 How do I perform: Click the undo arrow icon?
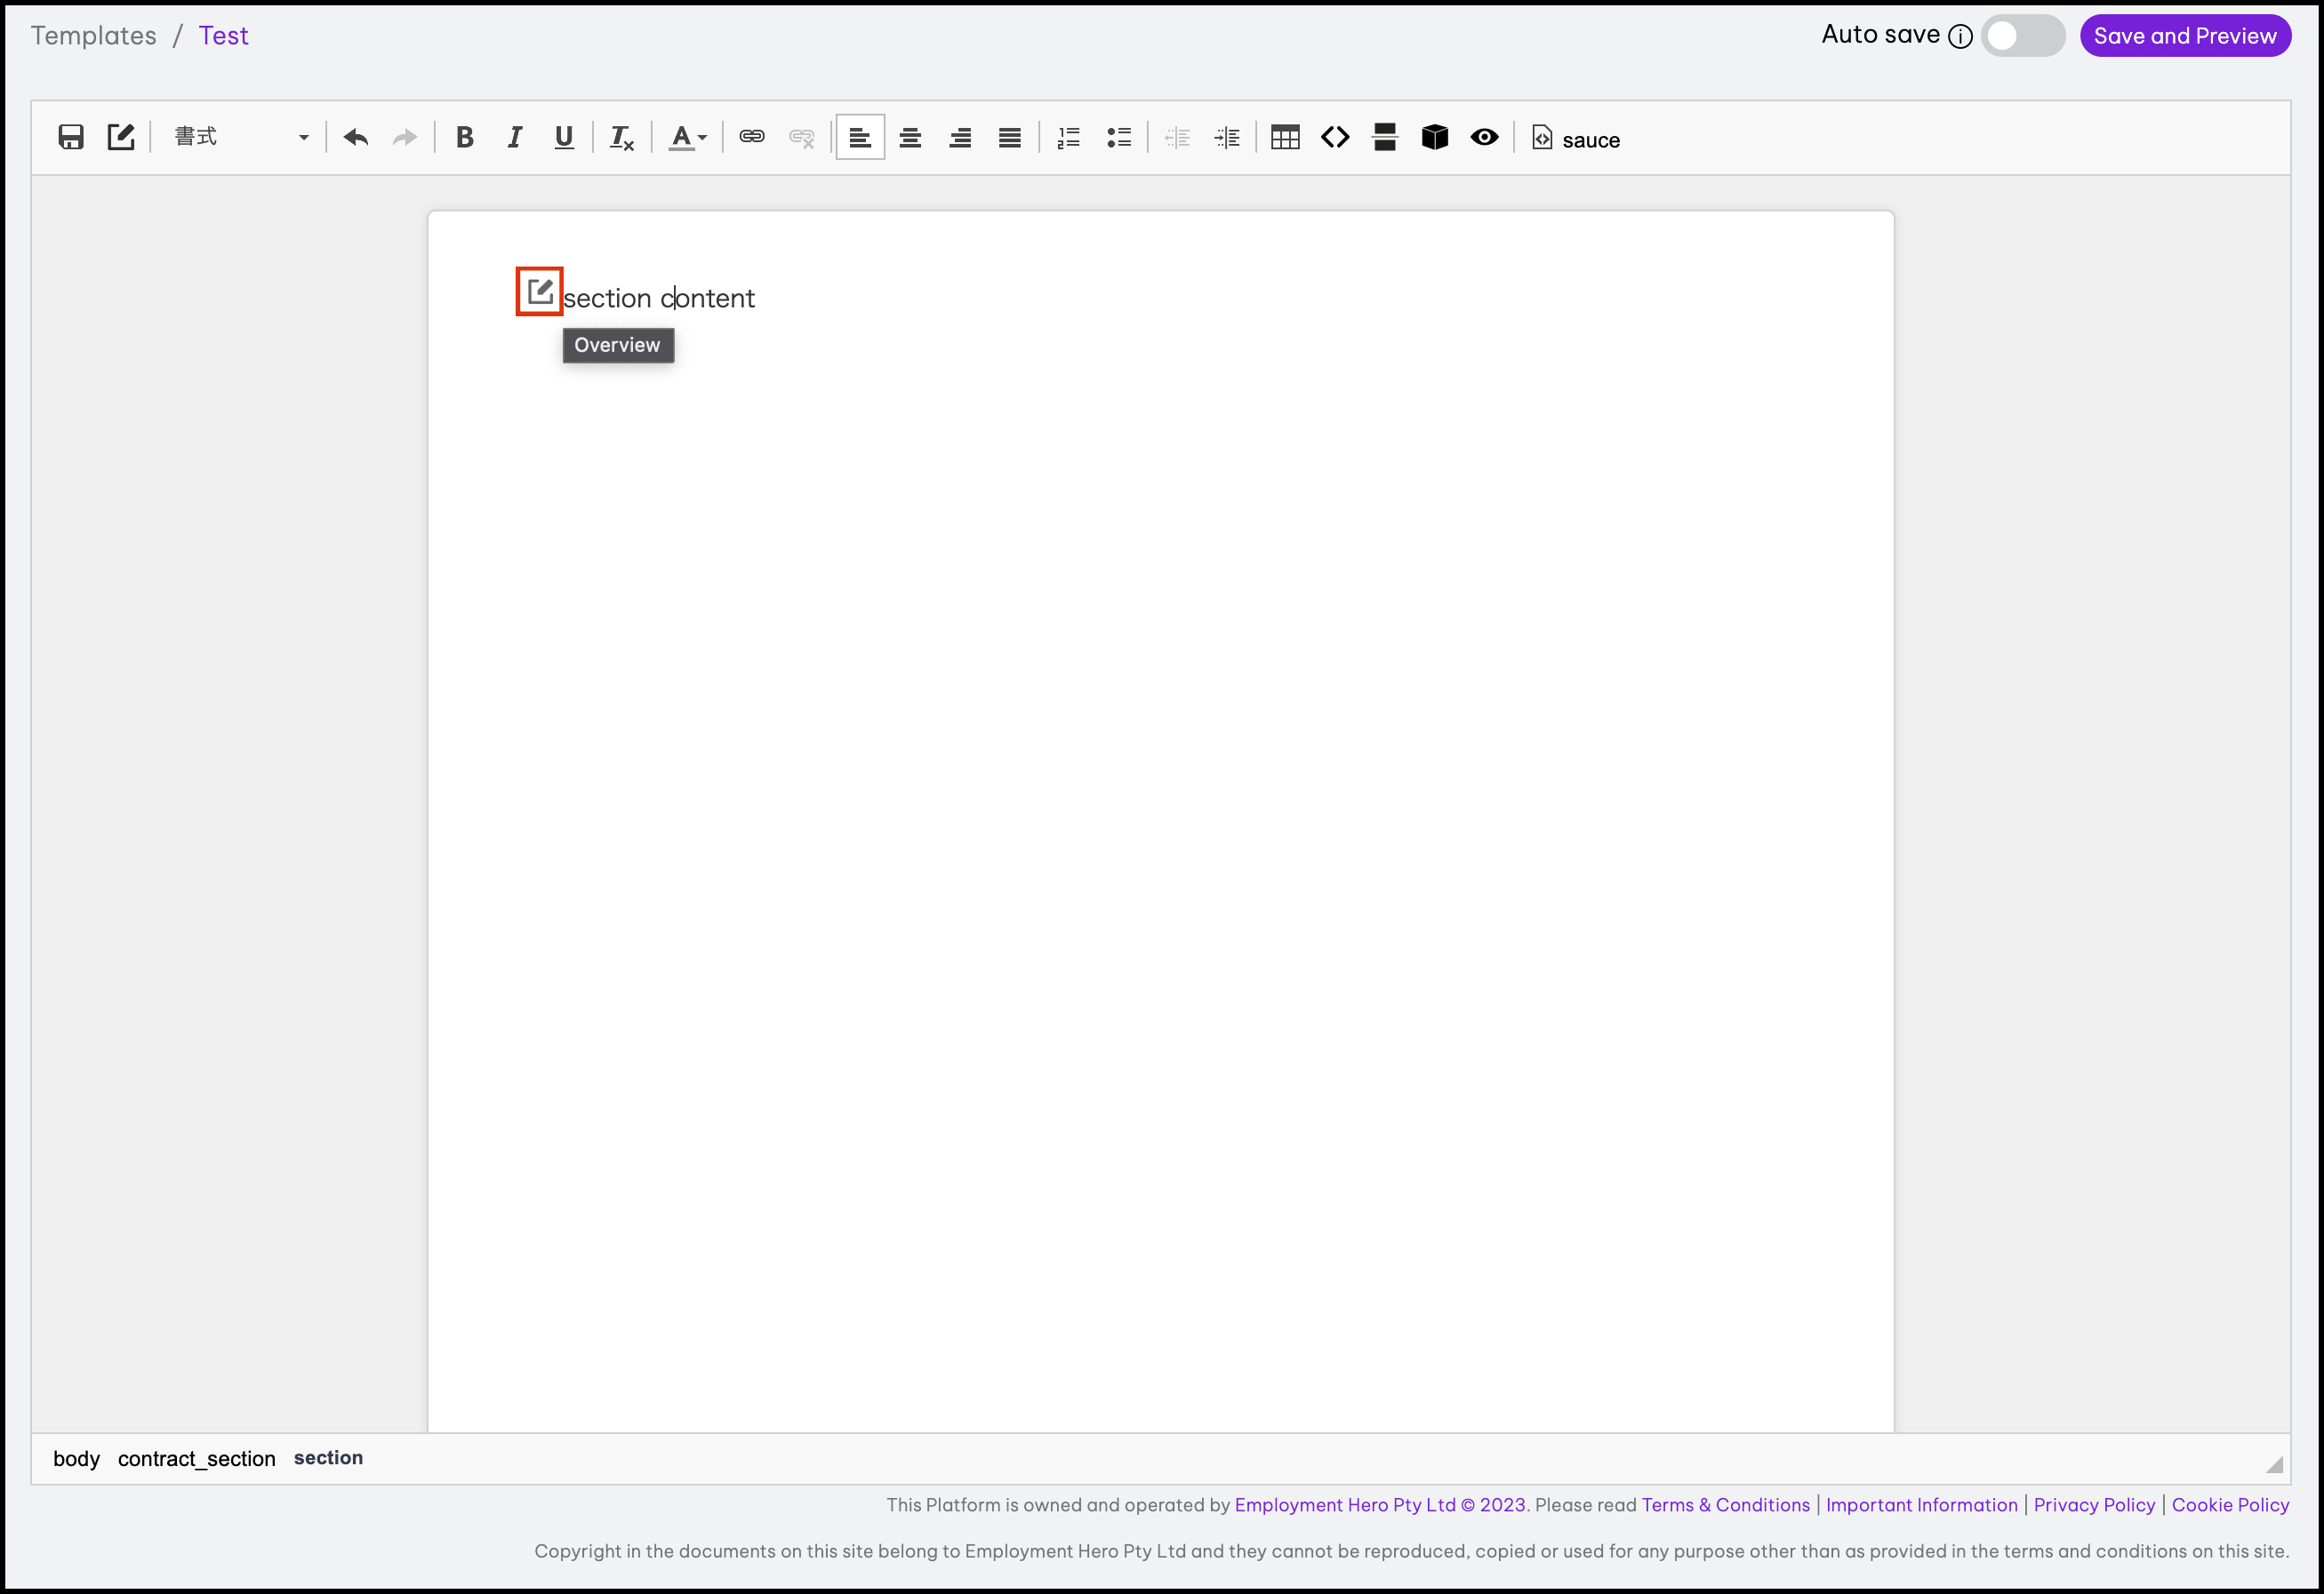[355, 137]
